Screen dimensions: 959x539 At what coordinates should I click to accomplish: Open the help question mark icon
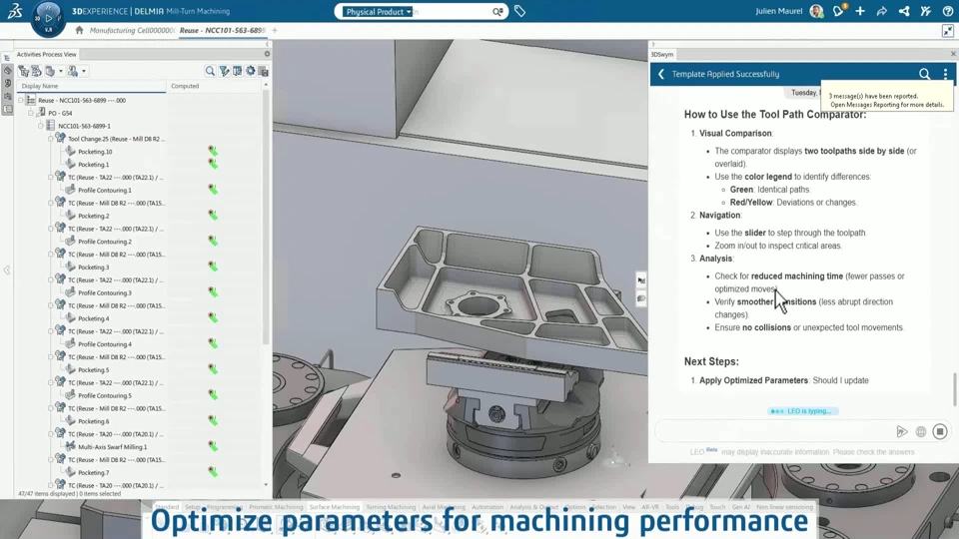pyautogui.click(x=948, y=11)
